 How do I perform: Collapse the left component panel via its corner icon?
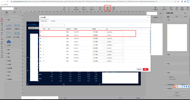click(21, 12)
